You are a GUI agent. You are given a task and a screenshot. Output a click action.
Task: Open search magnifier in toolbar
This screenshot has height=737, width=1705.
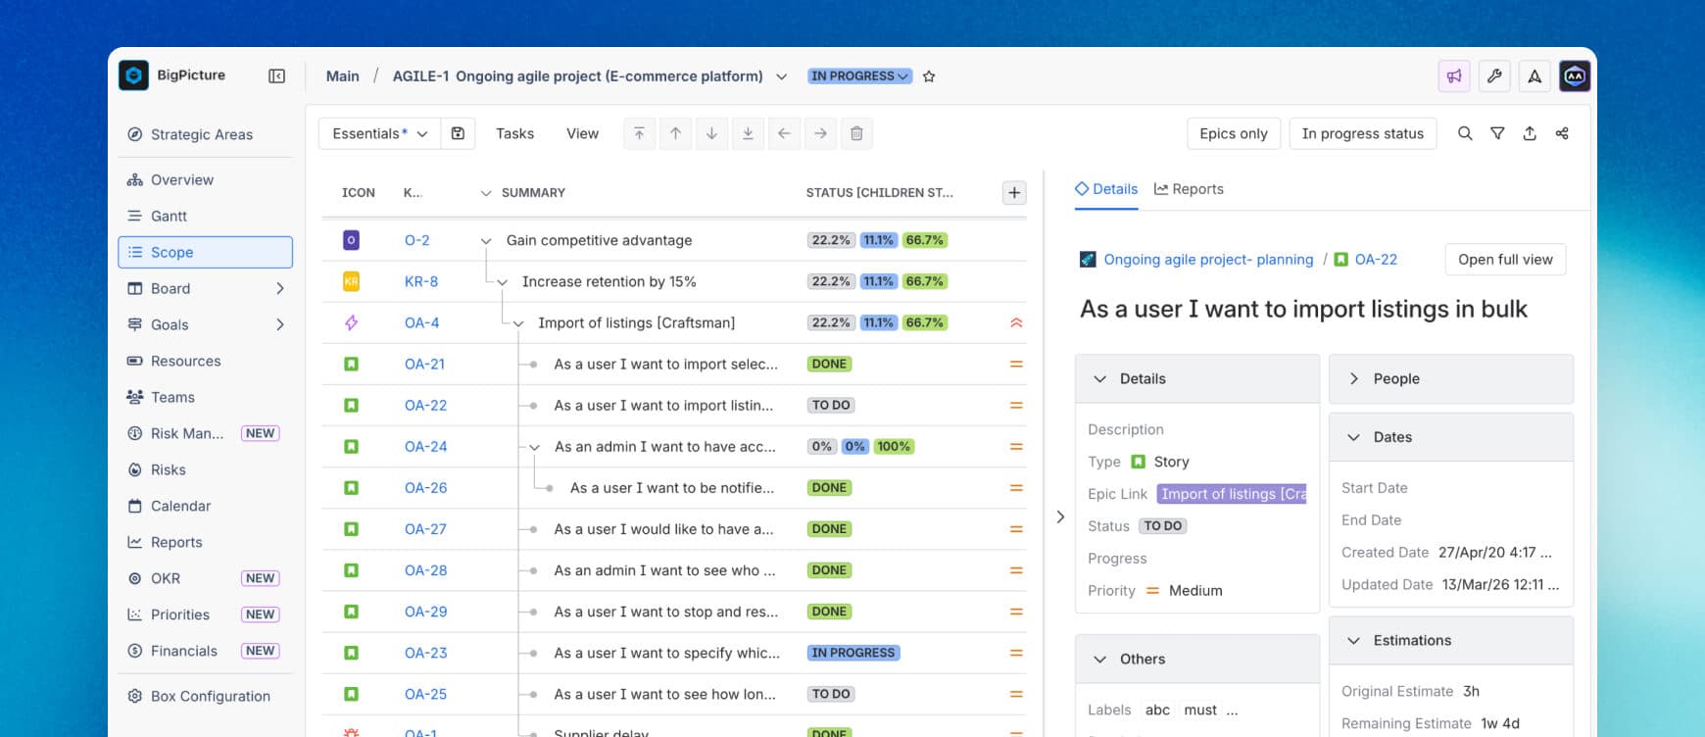coord(1465,133)
